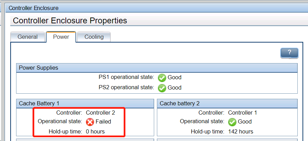Click the Controller Enclosure title bar
The width and height of the screenshot is (308, 141).
coord(34,8)
